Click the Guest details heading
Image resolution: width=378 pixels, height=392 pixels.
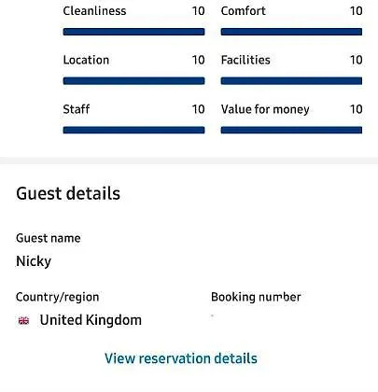[68, 193]
